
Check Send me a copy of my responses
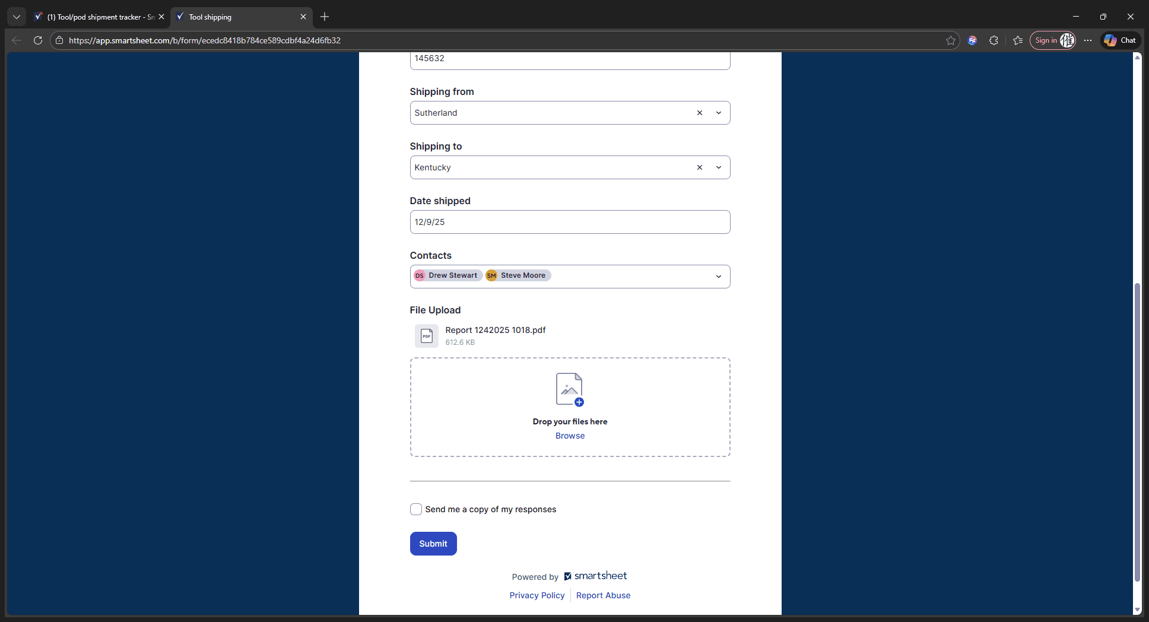coord(416,509)
